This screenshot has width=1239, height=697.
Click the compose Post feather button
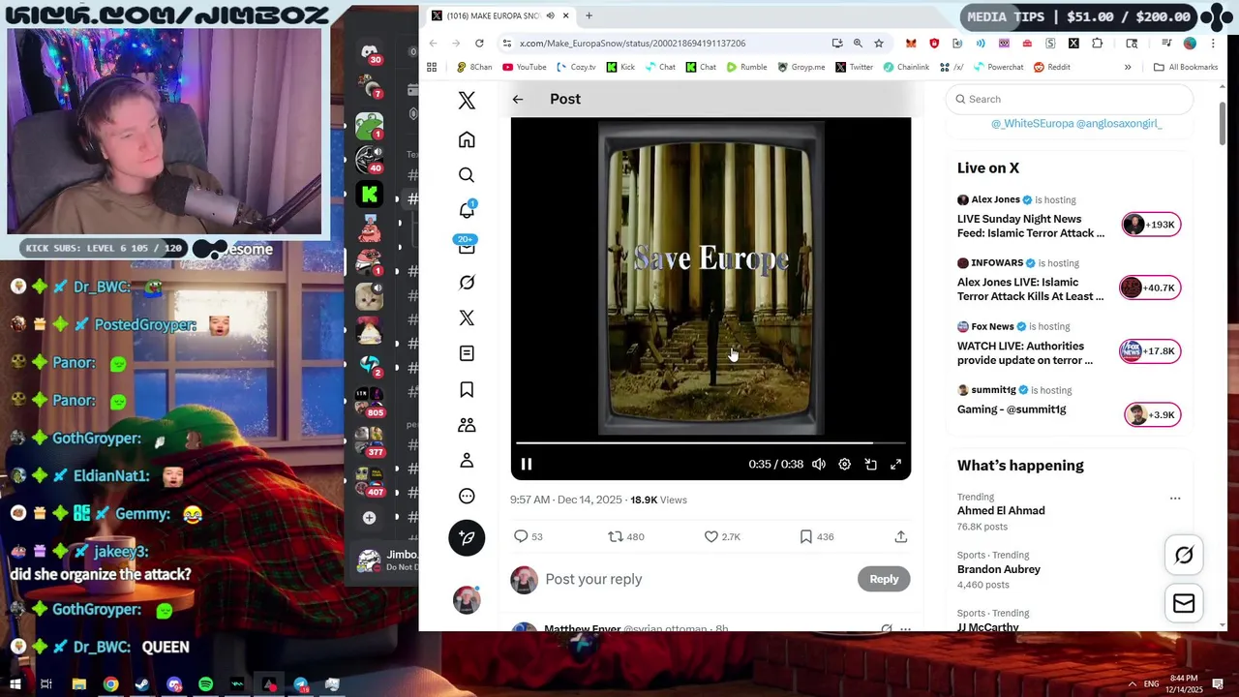click(467, 537)
